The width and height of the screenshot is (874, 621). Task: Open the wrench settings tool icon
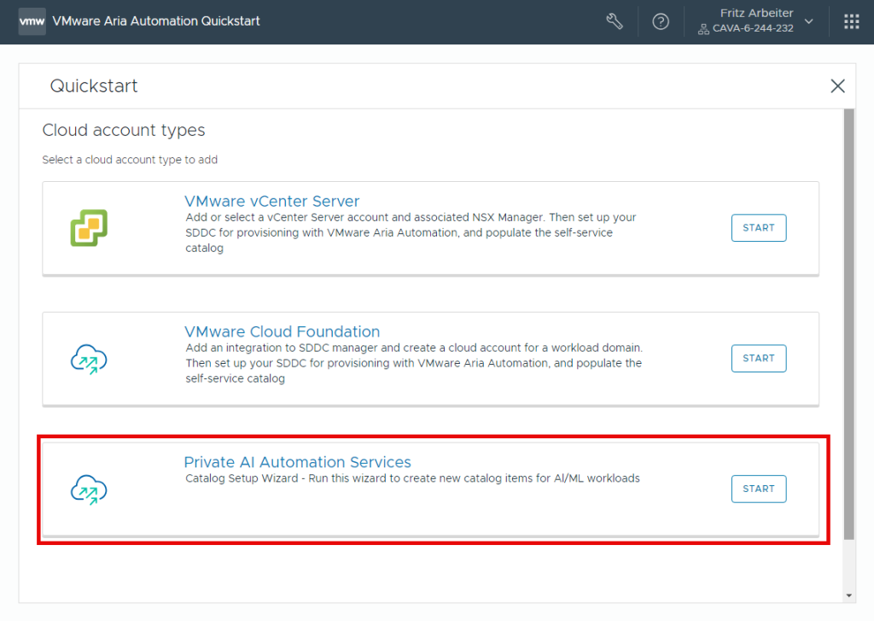615,21
